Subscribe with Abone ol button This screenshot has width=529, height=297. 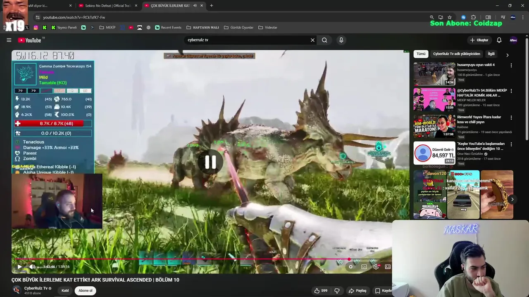(86, 290)
